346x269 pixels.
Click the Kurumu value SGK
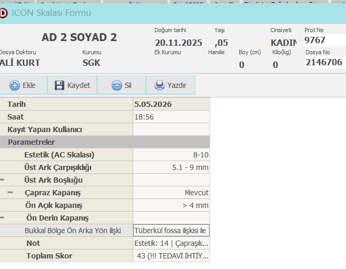(x=91, y=63)
